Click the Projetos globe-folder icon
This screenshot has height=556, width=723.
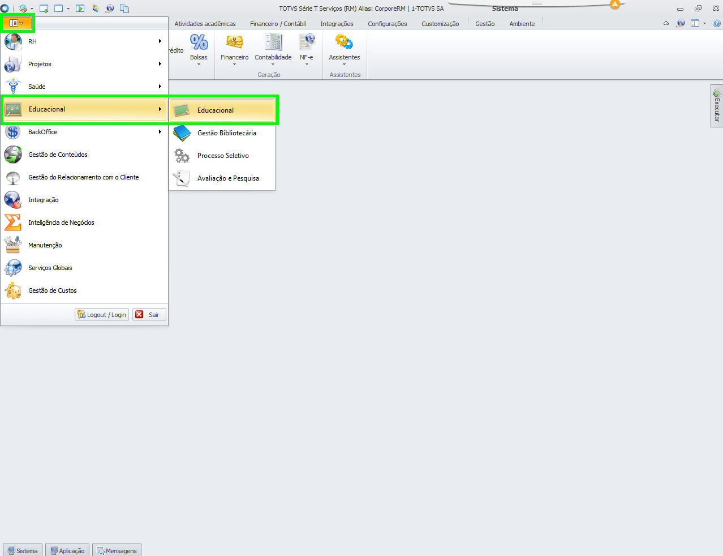[13, 64]
